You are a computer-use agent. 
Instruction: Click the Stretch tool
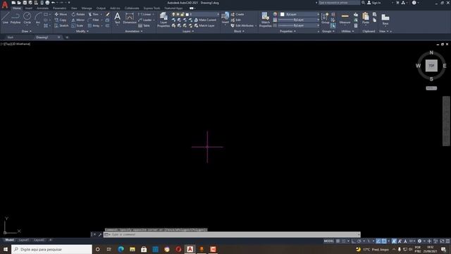(x=61, y=25)
